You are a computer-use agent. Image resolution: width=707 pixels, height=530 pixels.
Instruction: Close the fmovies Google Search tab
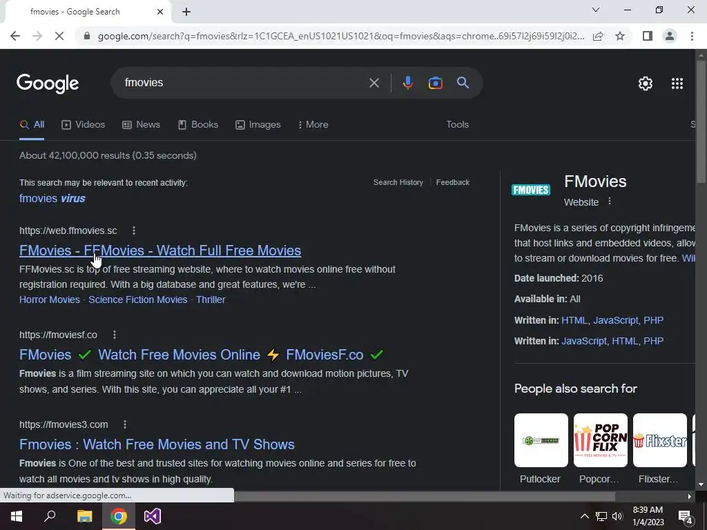click(x=160, y=12)
